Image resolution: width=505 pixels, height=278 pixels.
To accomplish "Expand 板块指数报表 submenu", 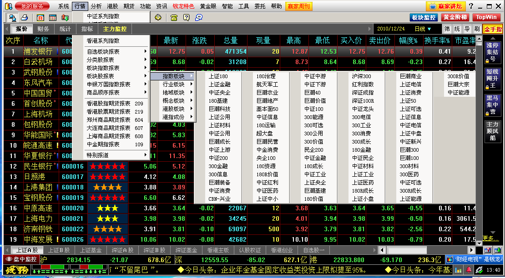I will pos(116,68).
